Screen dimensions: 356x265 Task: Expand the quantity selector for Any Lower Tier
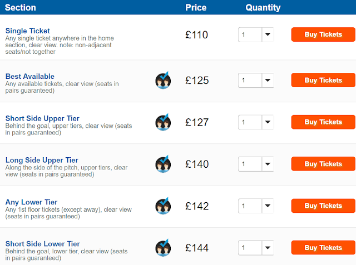pos(256,206)
